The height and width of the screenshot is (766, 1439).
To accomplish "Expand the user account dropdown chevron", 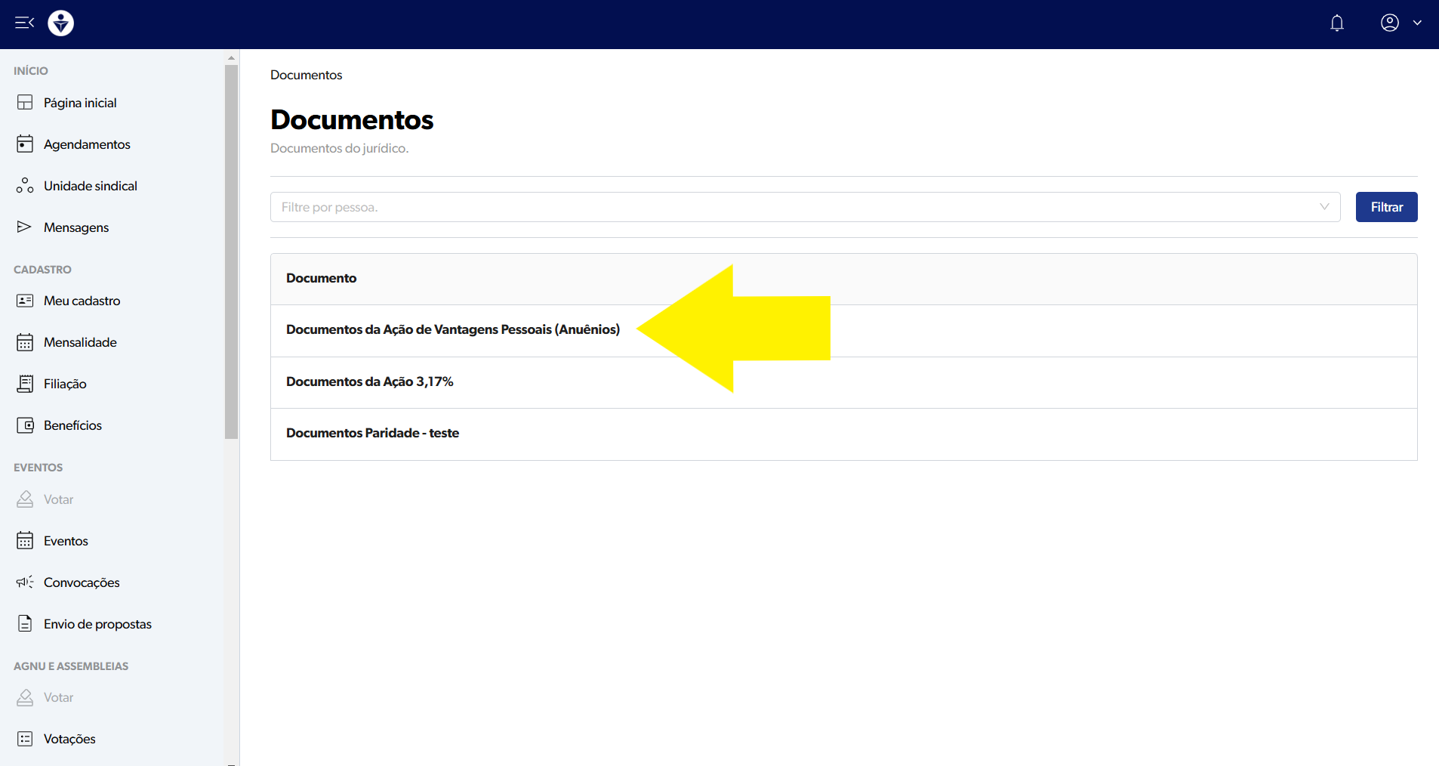I will tap(1417, 23).
